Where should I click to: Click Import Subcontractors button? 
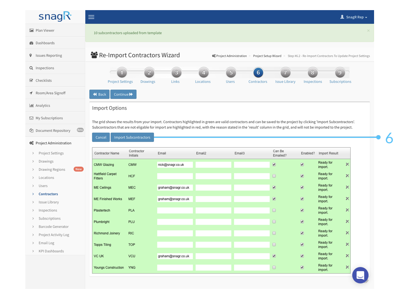(x=132, y=137)
